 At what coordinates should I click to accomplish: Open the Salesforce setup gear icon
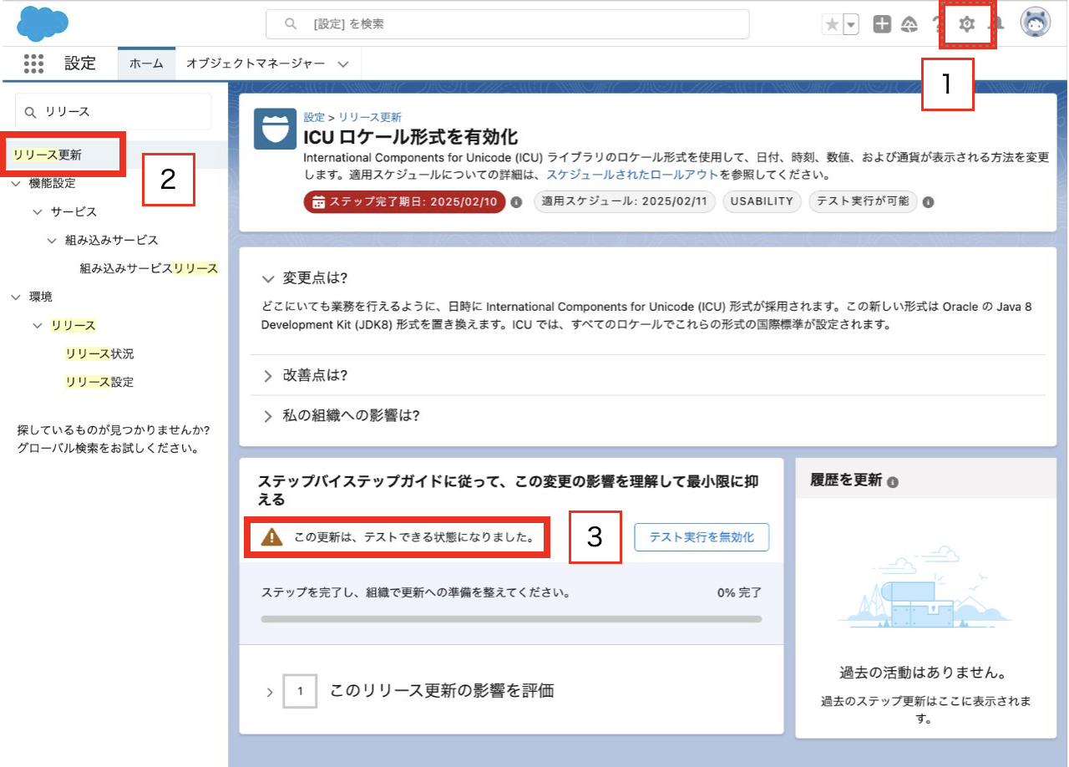pyautogui.click(x=966, y=24)
